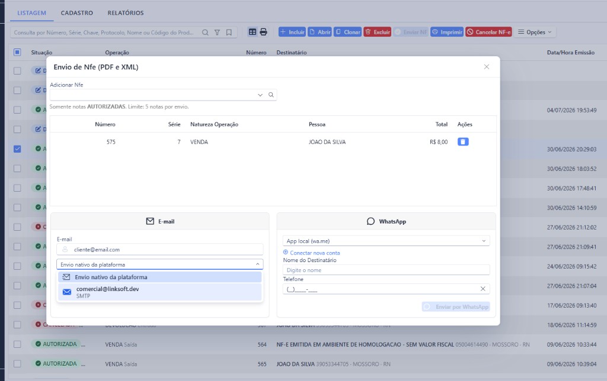The width and height of the screenshot is (607, 381).
Task: Click the Natureza Operação column header
Action: click(x=214, y=124)
